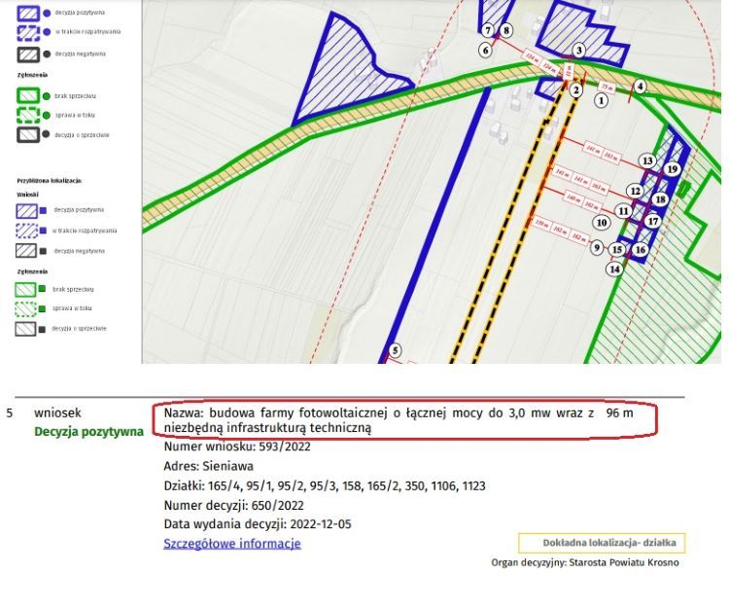This screenshot has height=608, width=729.
Task: Click map marker number 6
Action: tap(485, 50)
